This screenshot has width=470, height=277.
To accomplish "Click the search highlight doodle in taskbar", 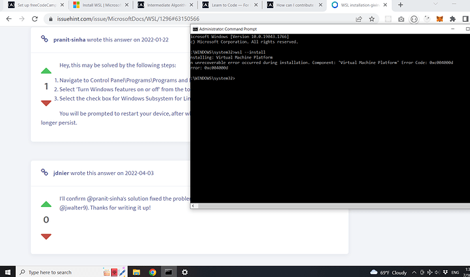I will [114, 272].
